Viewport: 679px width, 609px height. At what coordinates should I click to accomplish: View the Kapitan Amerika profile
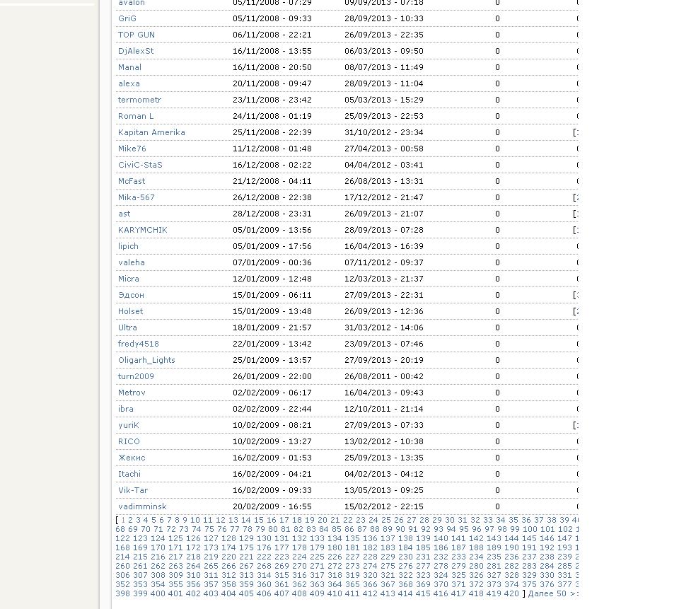[151, 132]
